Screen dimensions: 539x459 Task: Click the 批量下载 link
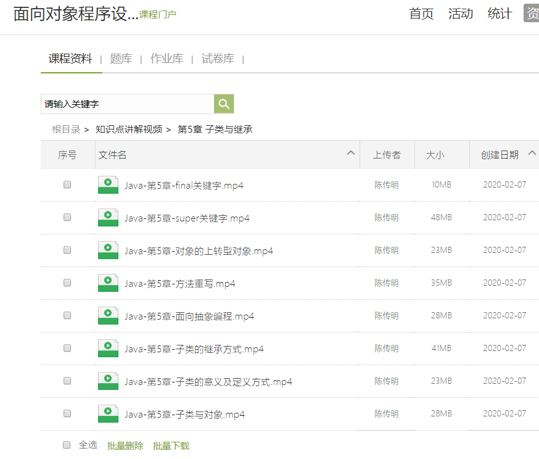point(171,445)
